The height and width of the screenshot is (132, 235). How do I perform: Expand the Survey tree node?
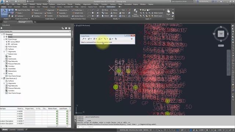(4, 73)
